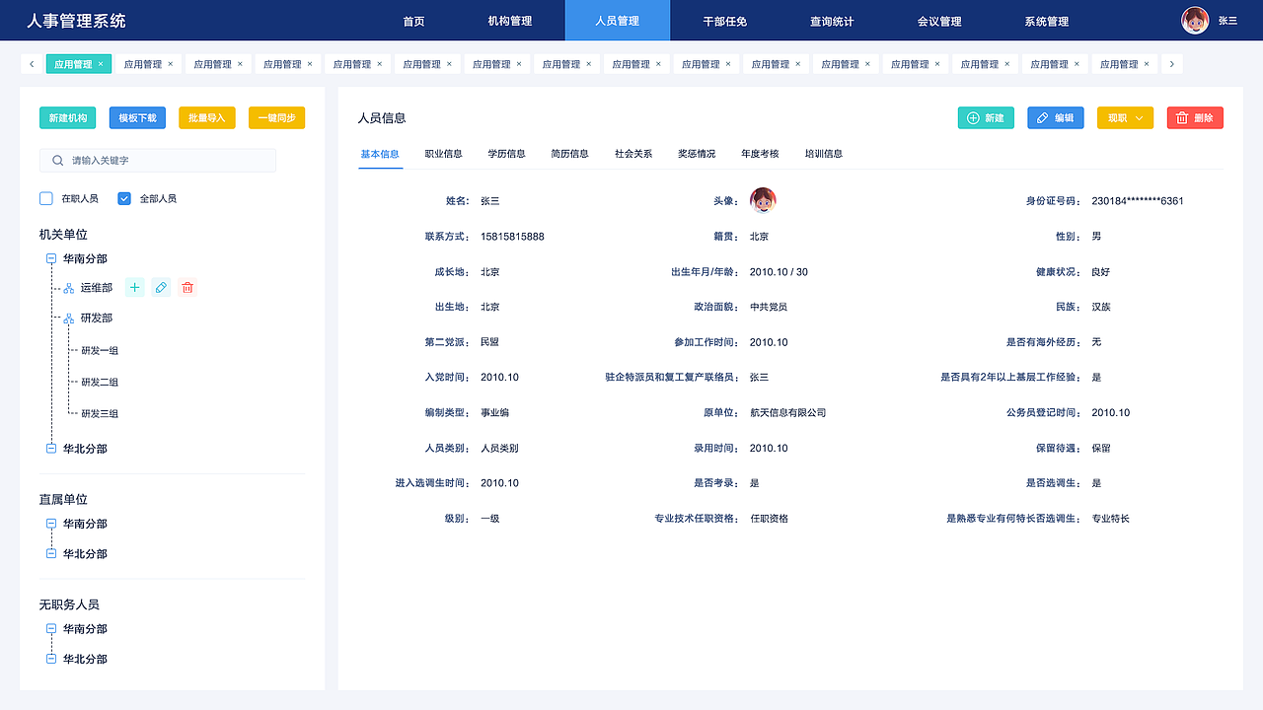
Task: Click the pencil icon on the 编辑 button
Action: 1041,116
